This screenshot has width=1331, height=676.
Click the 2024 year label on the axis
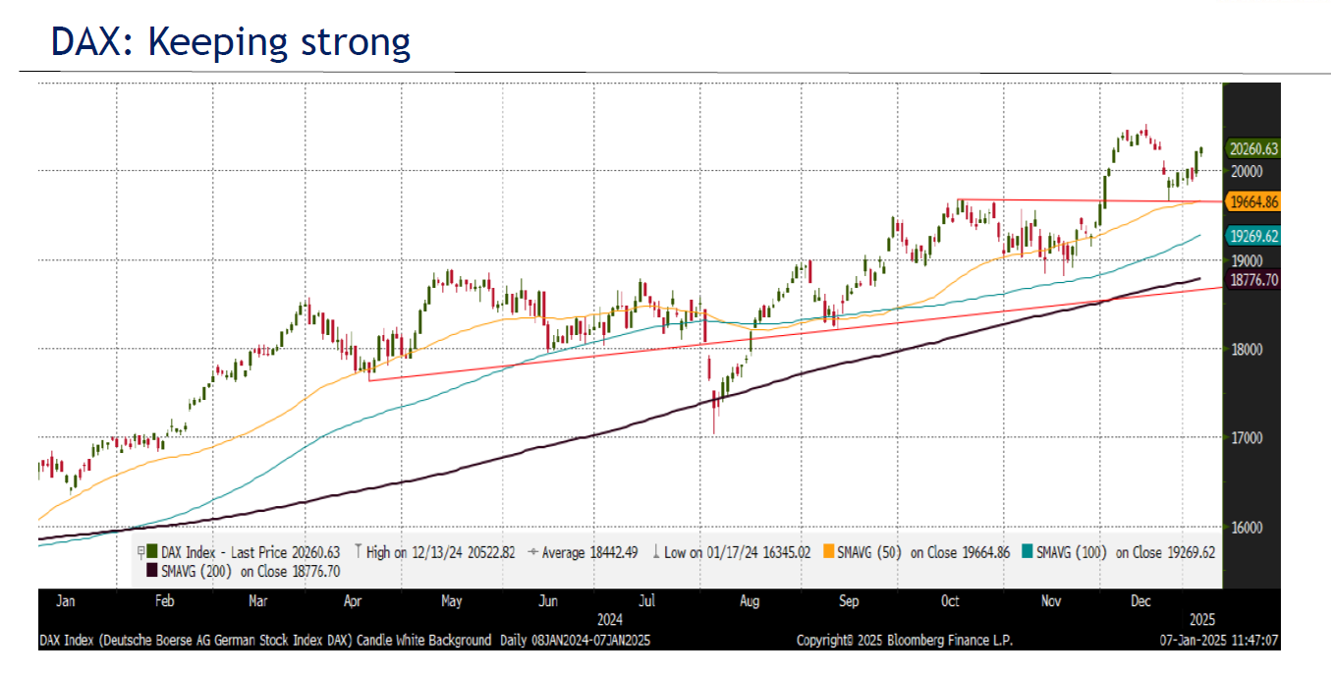pyautogui.click(x=609, y=619)
